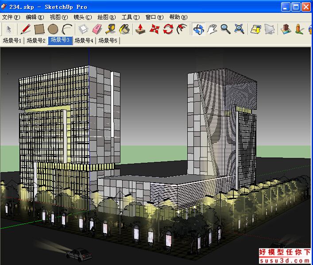Open the 视图(V) menu

coord(59,17)
